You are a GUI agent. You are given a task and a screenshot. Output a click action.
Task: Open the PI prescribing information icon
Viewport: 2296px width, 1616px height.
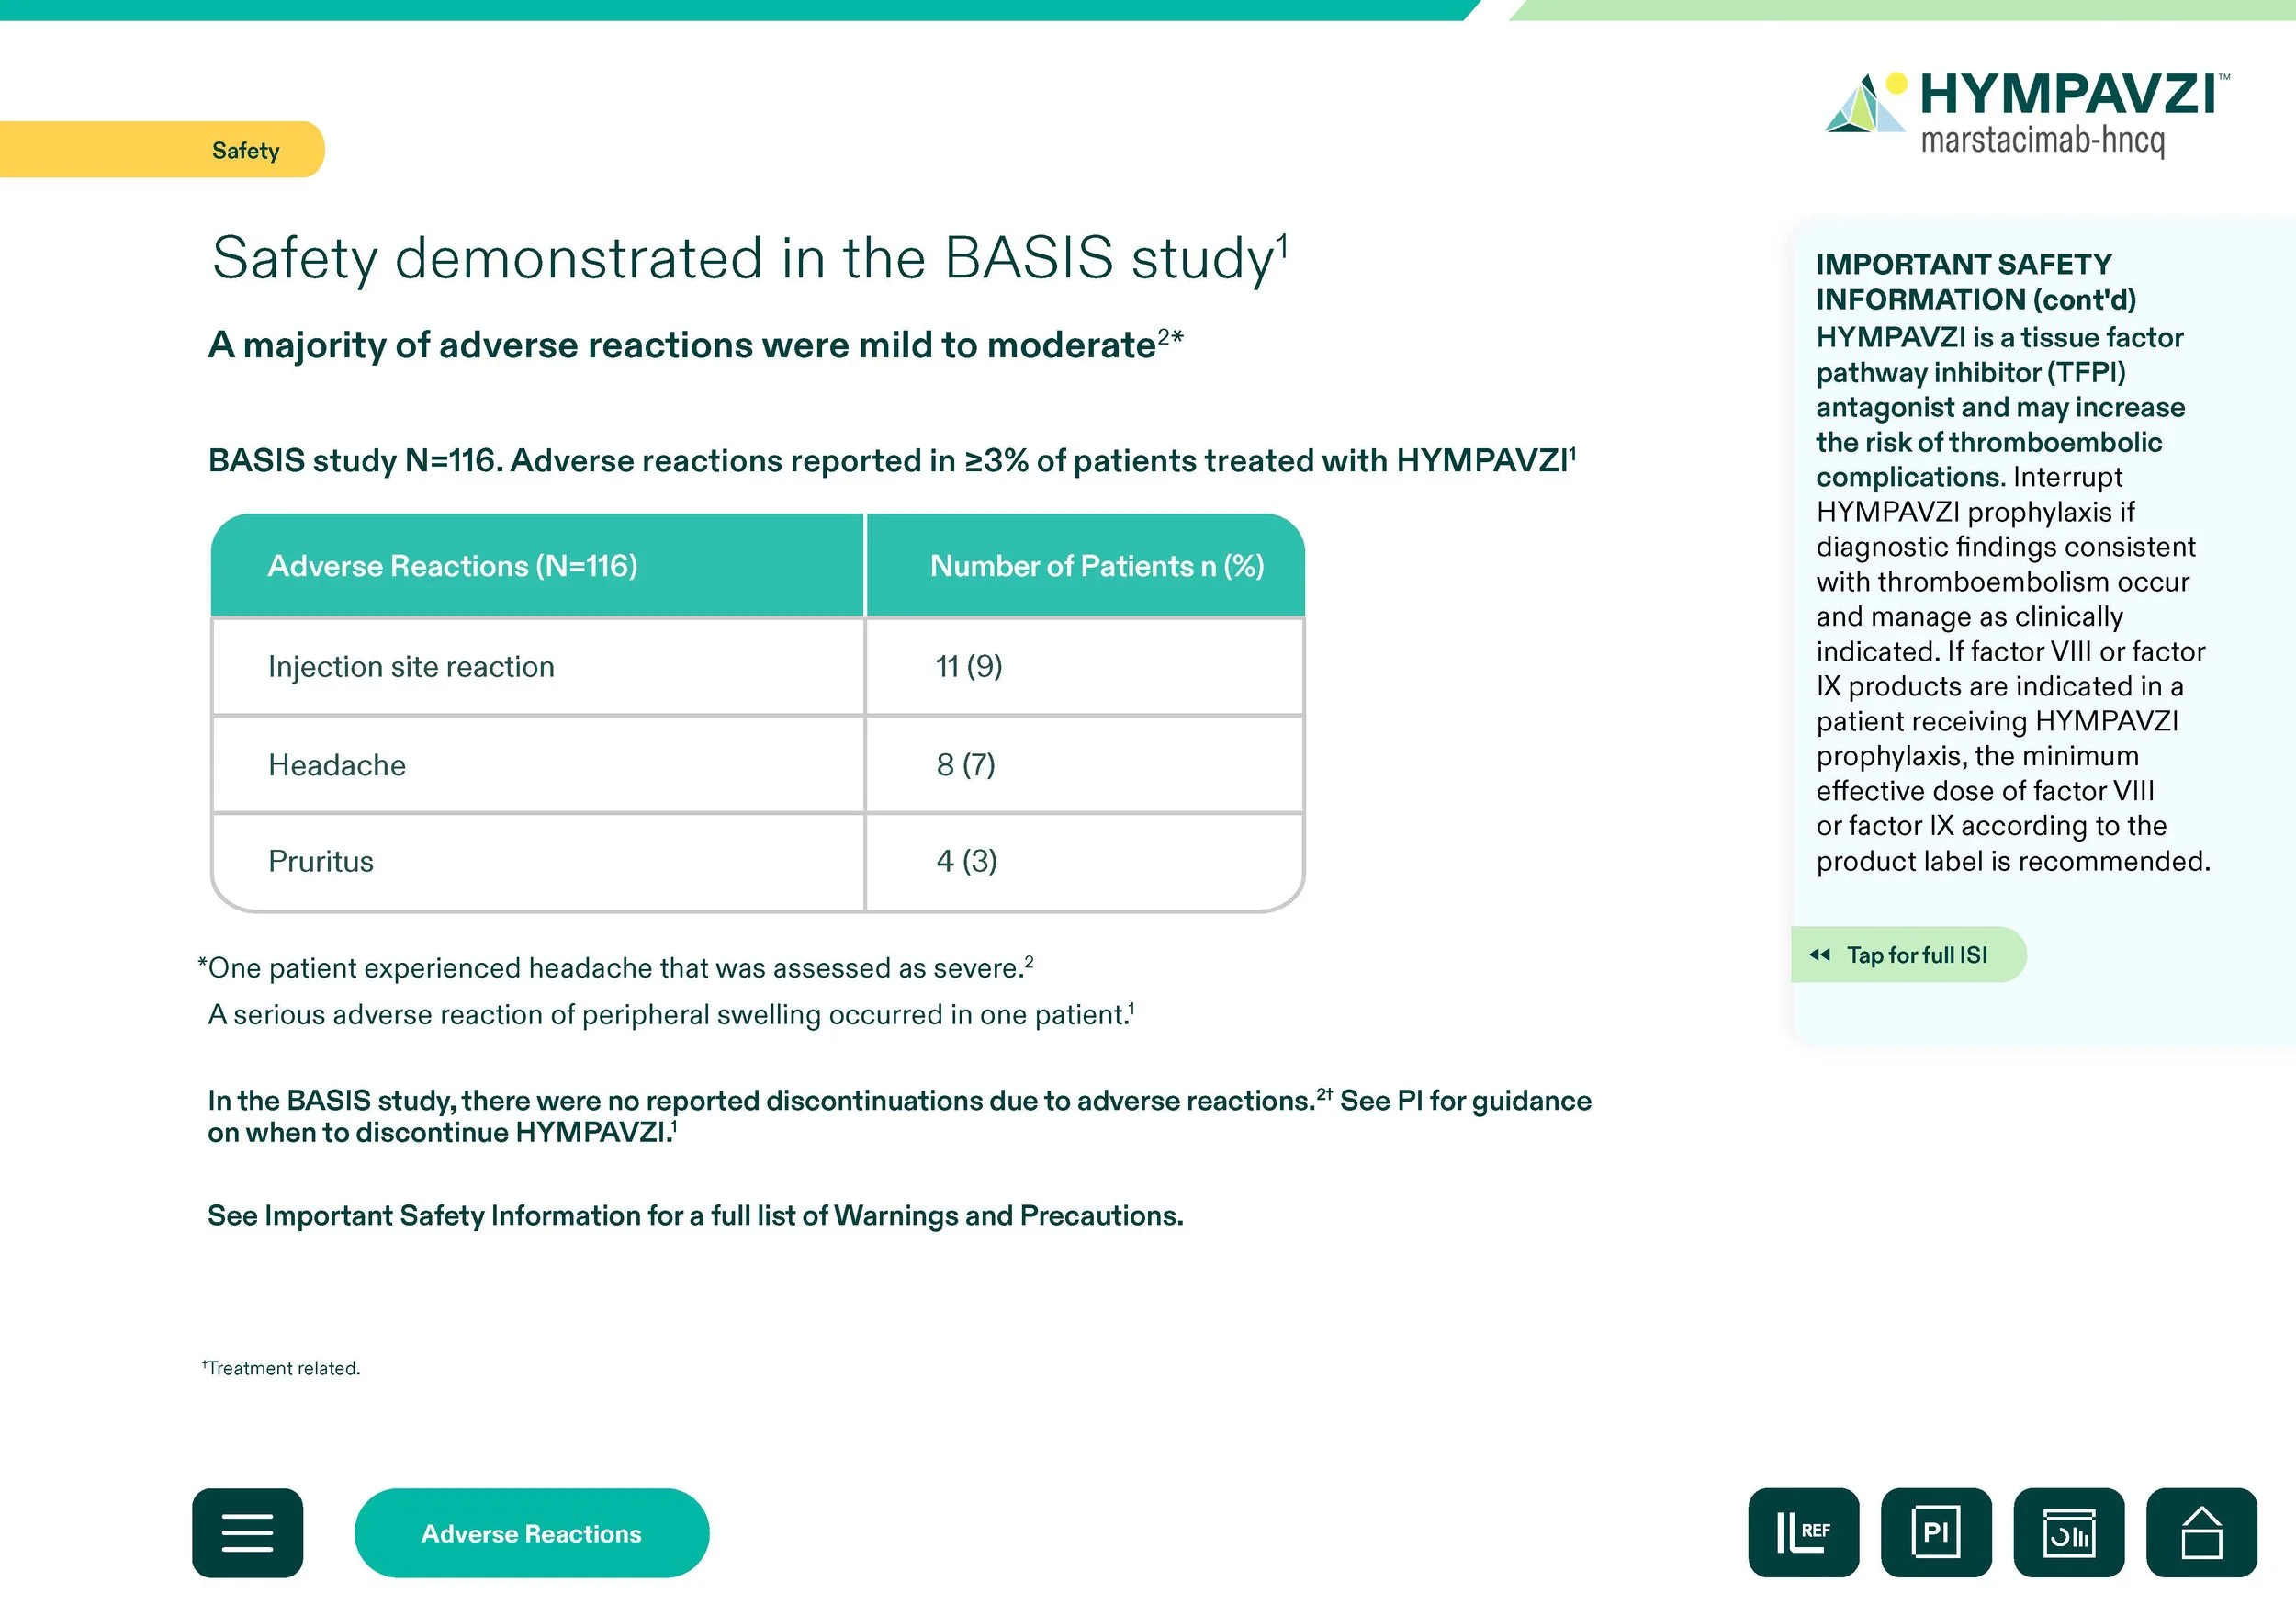click(1935, 1532)
